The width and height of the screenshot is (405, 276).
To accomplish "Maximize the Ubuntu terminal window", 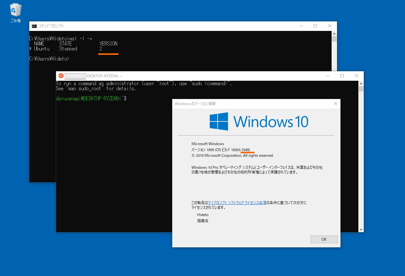I will (342, 76).
